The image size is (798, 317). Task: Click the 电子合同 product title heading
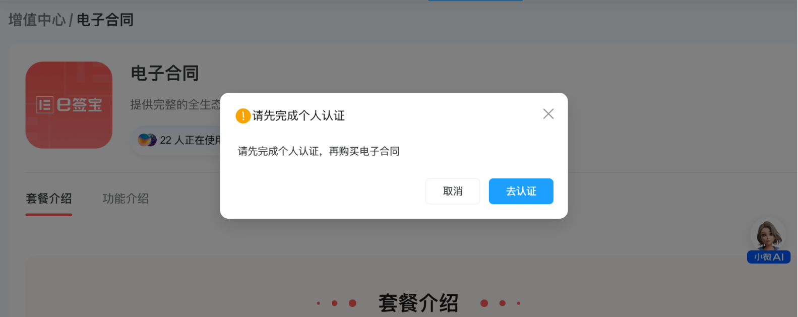[165, 73]
